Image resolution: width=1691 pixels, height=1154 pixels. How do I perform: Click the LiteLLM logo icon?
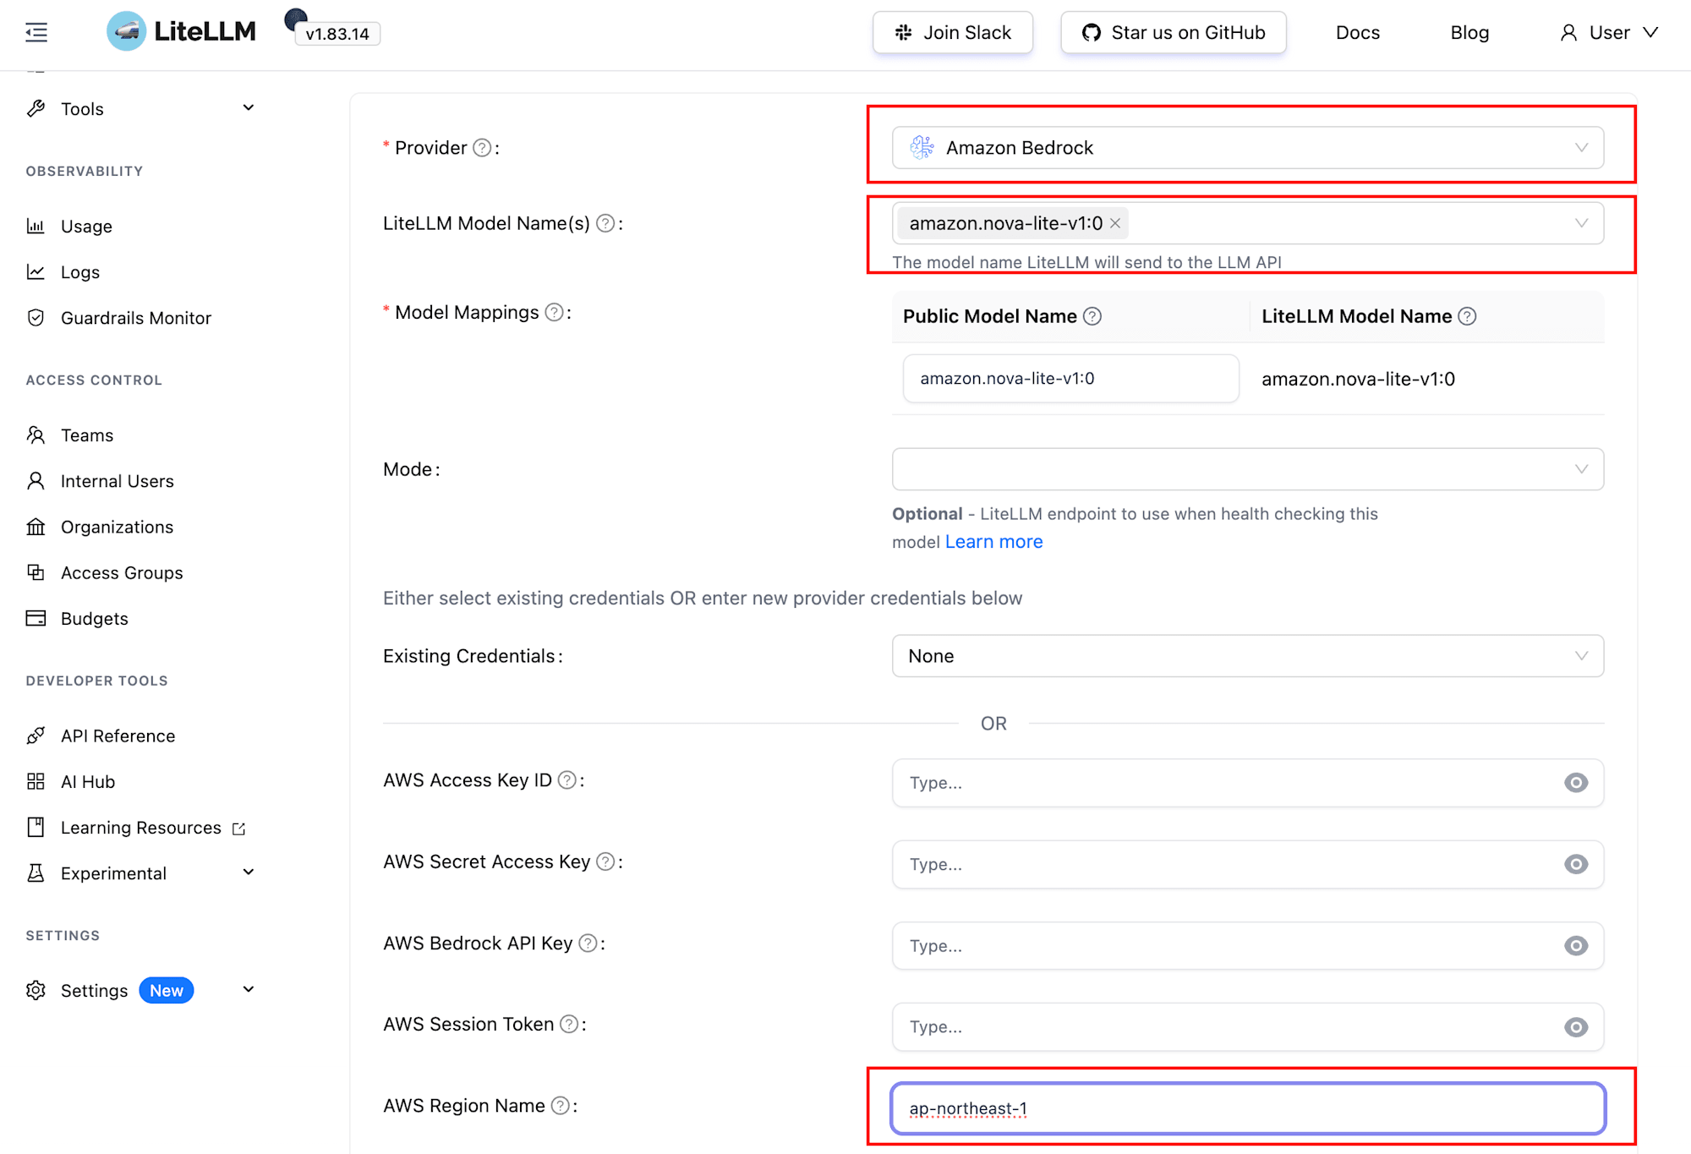tap(127, 31)
